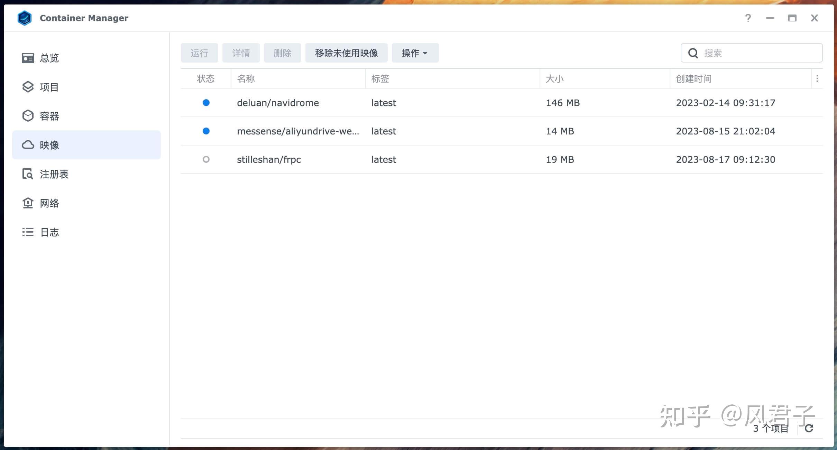Click the status dot for deluan/navidrome

tap(206, 103)
